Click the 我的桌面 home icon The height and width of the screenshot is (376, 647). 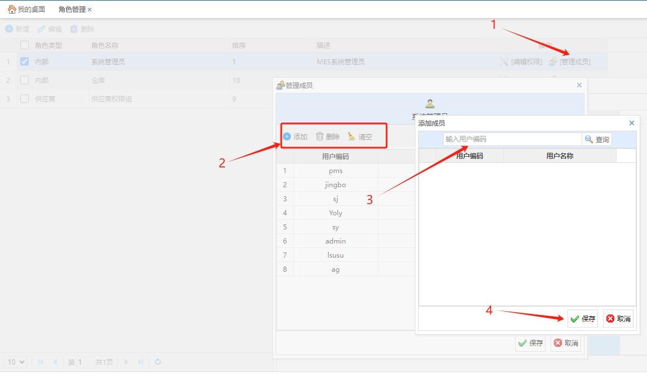pos(11,10)
